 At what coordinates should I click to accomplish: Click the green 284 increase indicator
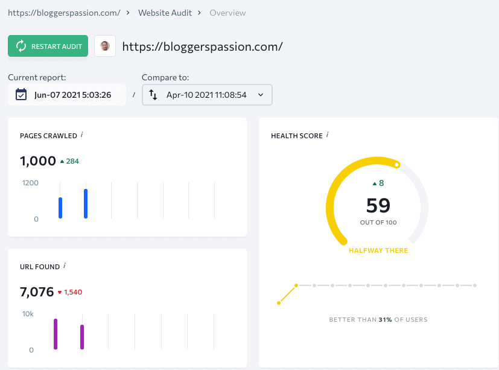click(69, 161)
